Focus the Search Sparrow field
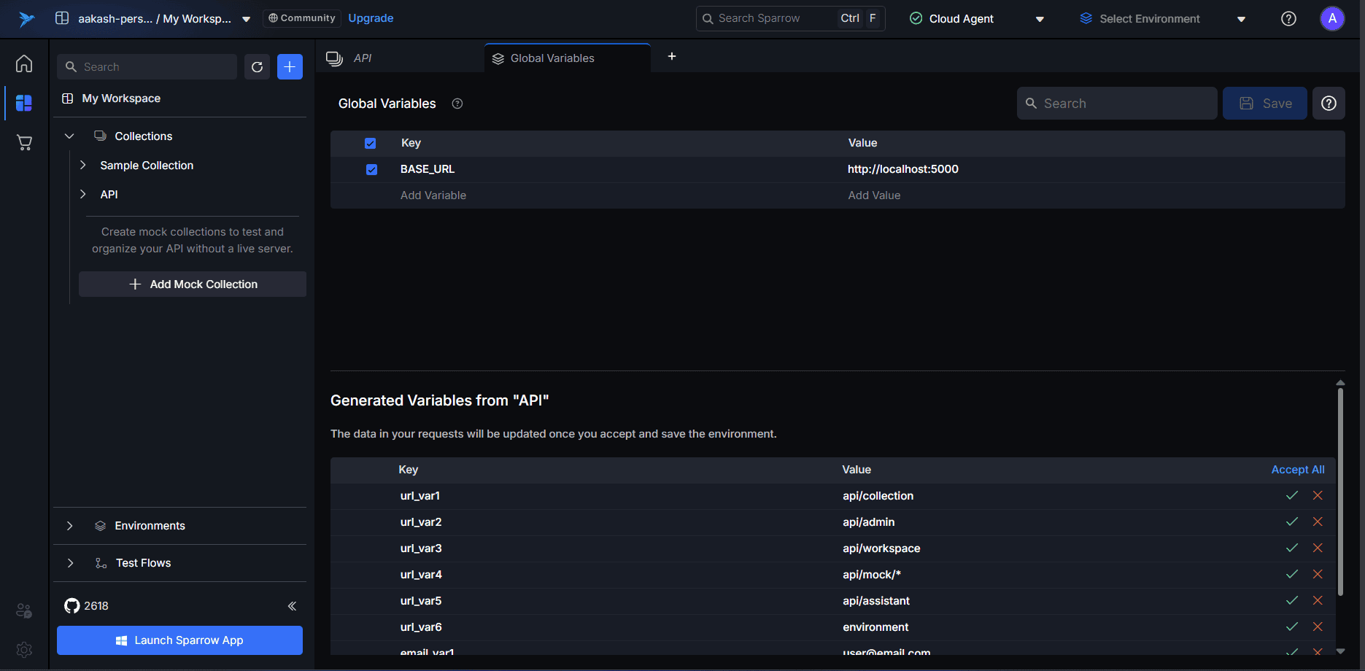This screenshot has height=671, width=1365. [790, 18]
